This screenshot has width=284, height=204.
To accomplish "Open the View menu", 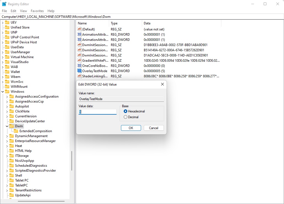I will point(23,11).
